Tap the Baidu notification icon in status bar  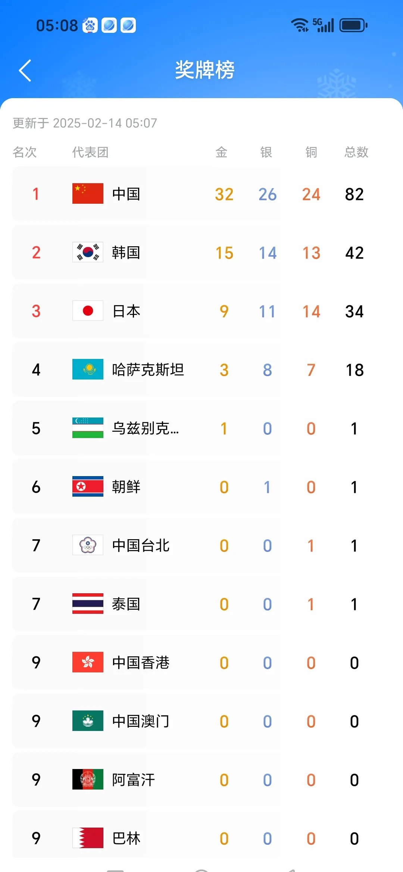tap(90, 25)
